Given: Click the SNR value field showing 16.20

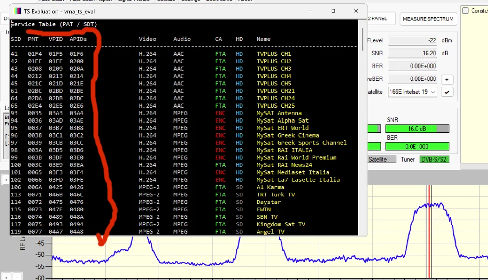Looking at the screenshot, I should pyautogui.click(x=413, y=53).
